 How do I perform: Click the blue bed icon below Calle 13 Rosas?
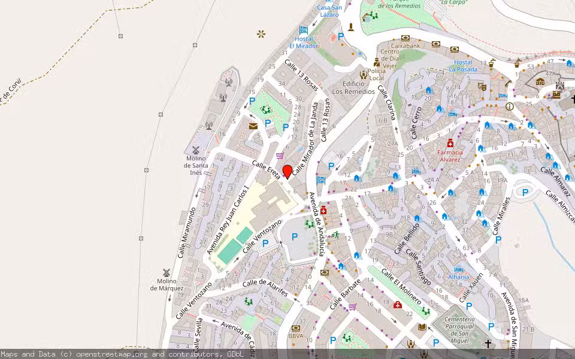coord(320,179)
